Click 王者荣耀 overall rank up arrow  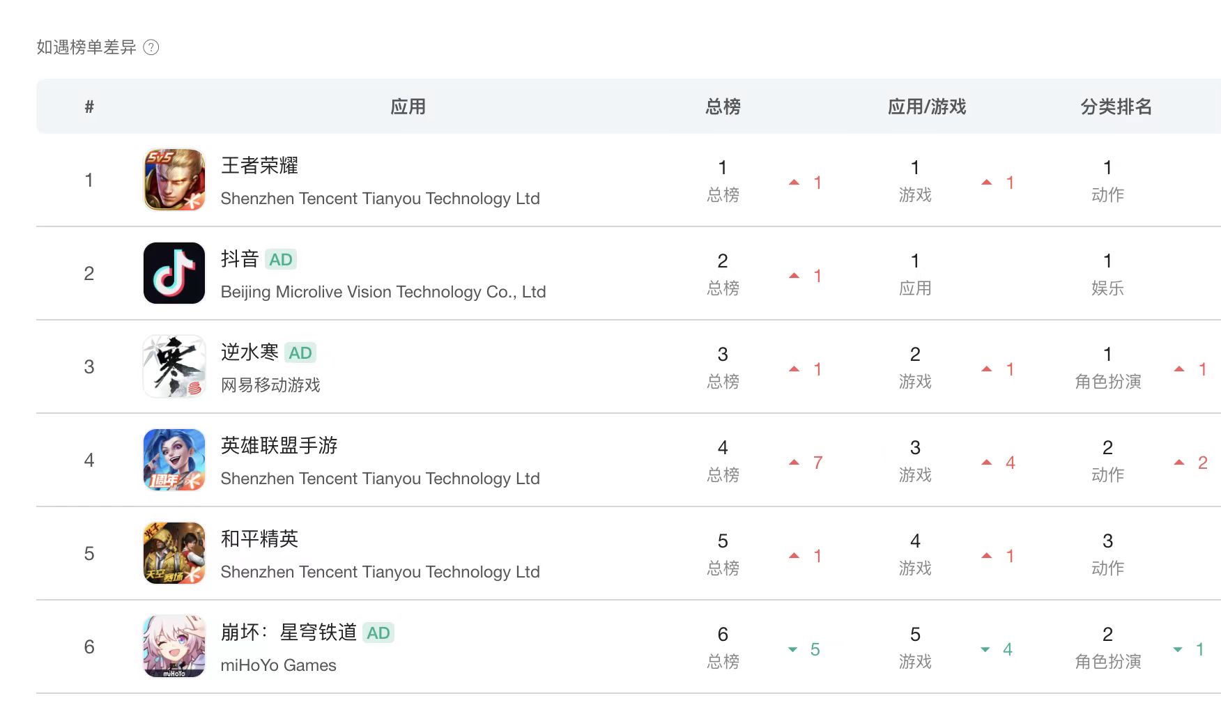(x=794, y=183)
